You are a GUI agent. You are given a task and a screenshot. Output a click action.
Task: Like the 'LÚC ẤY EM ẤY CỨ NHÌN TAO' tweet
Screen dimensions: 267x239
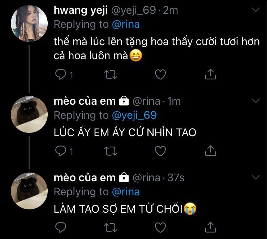pos(160,151)
